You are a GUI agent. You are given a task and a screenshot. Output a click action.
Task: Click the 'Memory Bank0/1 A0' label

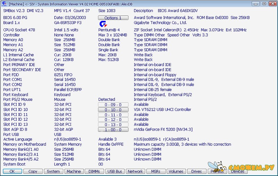(21, 149)
